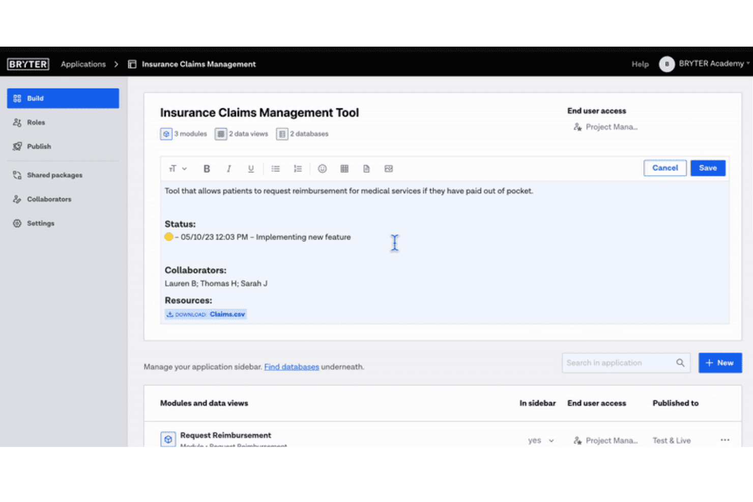Click the Help link

coord(640,64)
